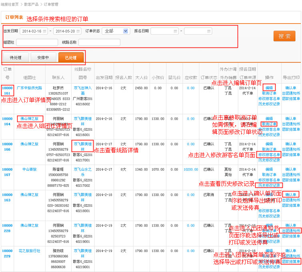Open calendar icon of second 报名日期 field
This screenshot has width=302, height=272.
tap(209, 31)
